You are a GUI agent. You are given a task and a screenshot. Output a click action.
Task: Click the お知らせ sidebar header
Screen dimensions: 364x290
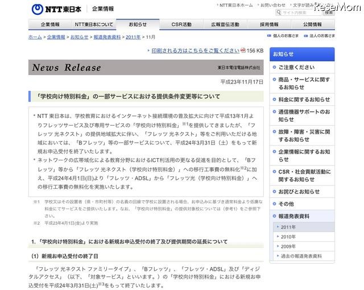click(302, 54)
